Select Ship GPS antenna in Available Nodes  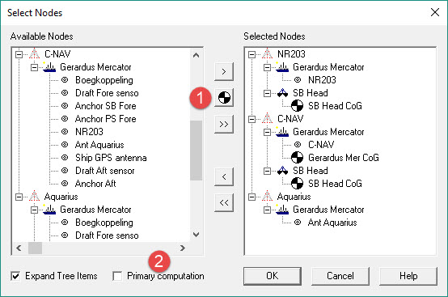point(111,158)
